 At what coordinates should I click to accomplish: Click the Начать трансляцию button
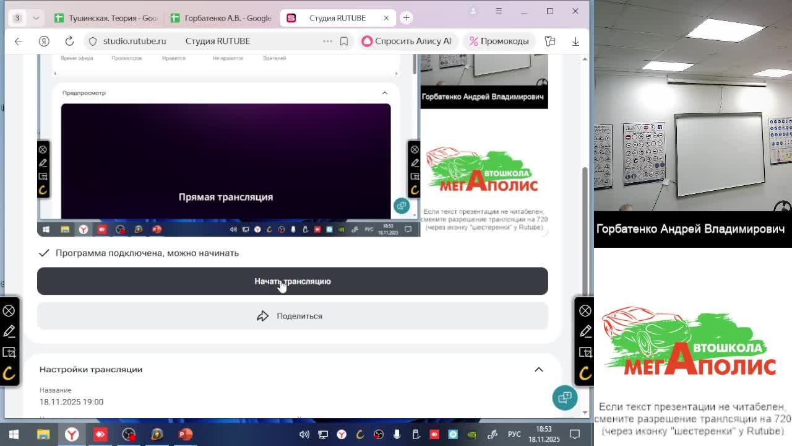293,281
